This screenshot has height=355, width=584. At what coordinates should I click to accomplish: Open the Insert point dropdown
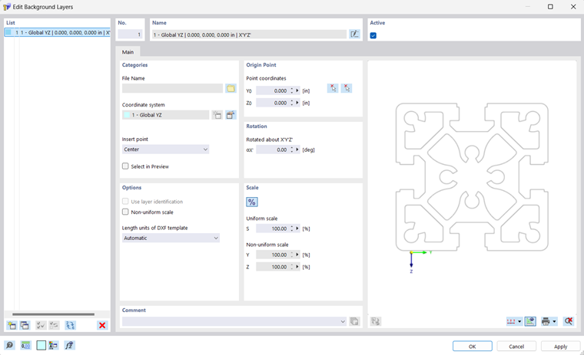point(165,150)
